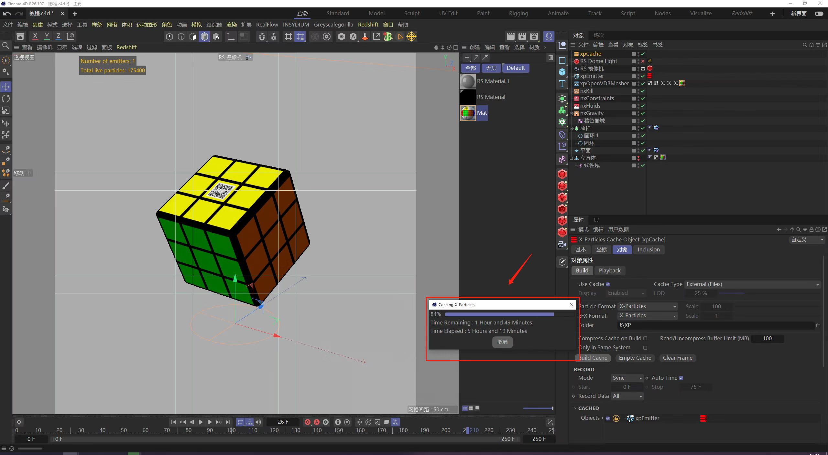The width and height of the screenshot is (828, 455).
Task: Enable the Compress Cache on Build checkbox
Action: [x=646, y=338]
